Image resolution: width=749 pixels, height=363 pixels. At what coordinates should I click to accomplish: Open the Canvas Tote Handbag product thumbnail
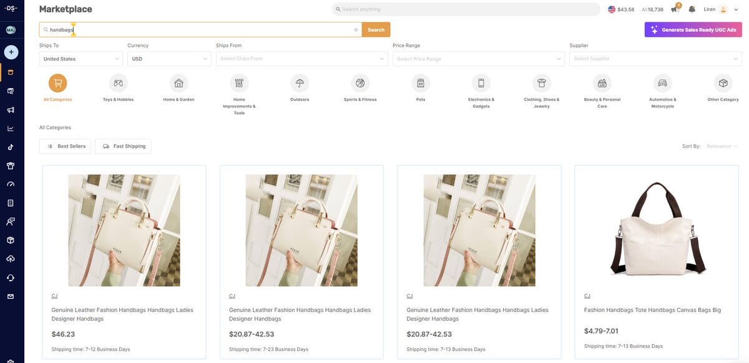coord(657,230)
